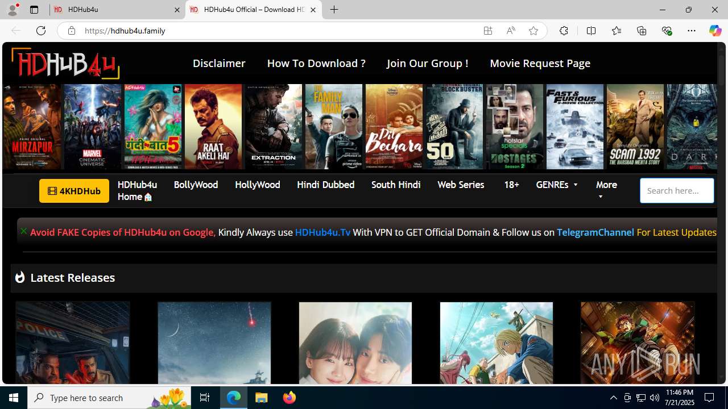The height and width of the screenshot is (409, 728).
Task: Open Windows Start menu
Action: click(x=14, y=398)
